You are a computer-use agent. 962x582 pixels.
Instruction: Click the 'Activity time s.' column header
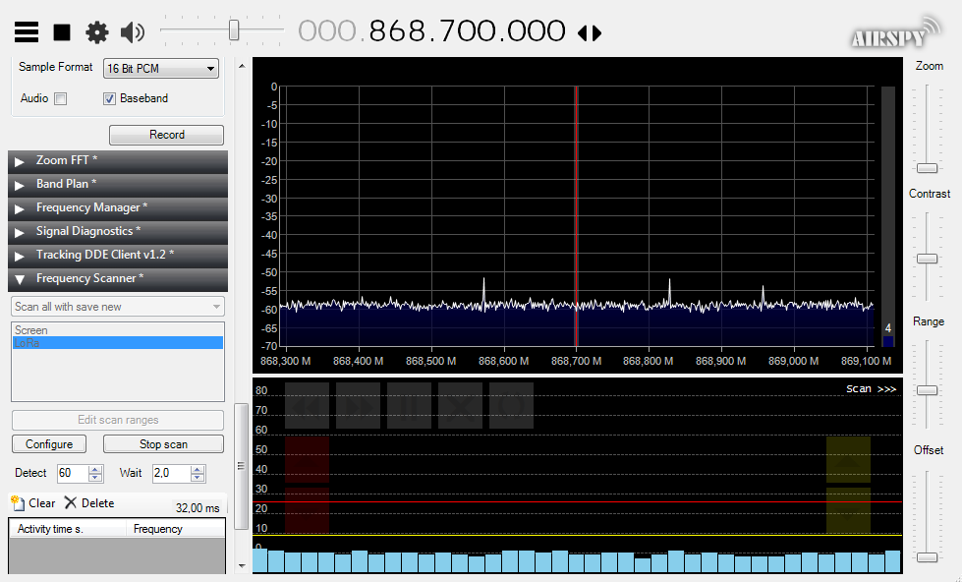click(68, 529)
